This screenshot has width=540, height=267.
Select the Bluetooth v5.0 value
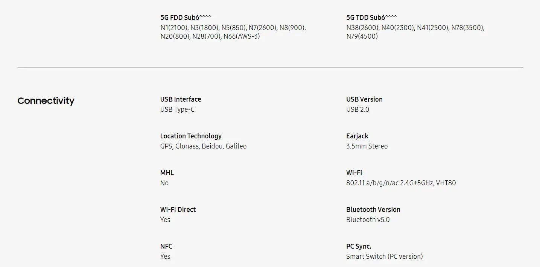(368, 220)
